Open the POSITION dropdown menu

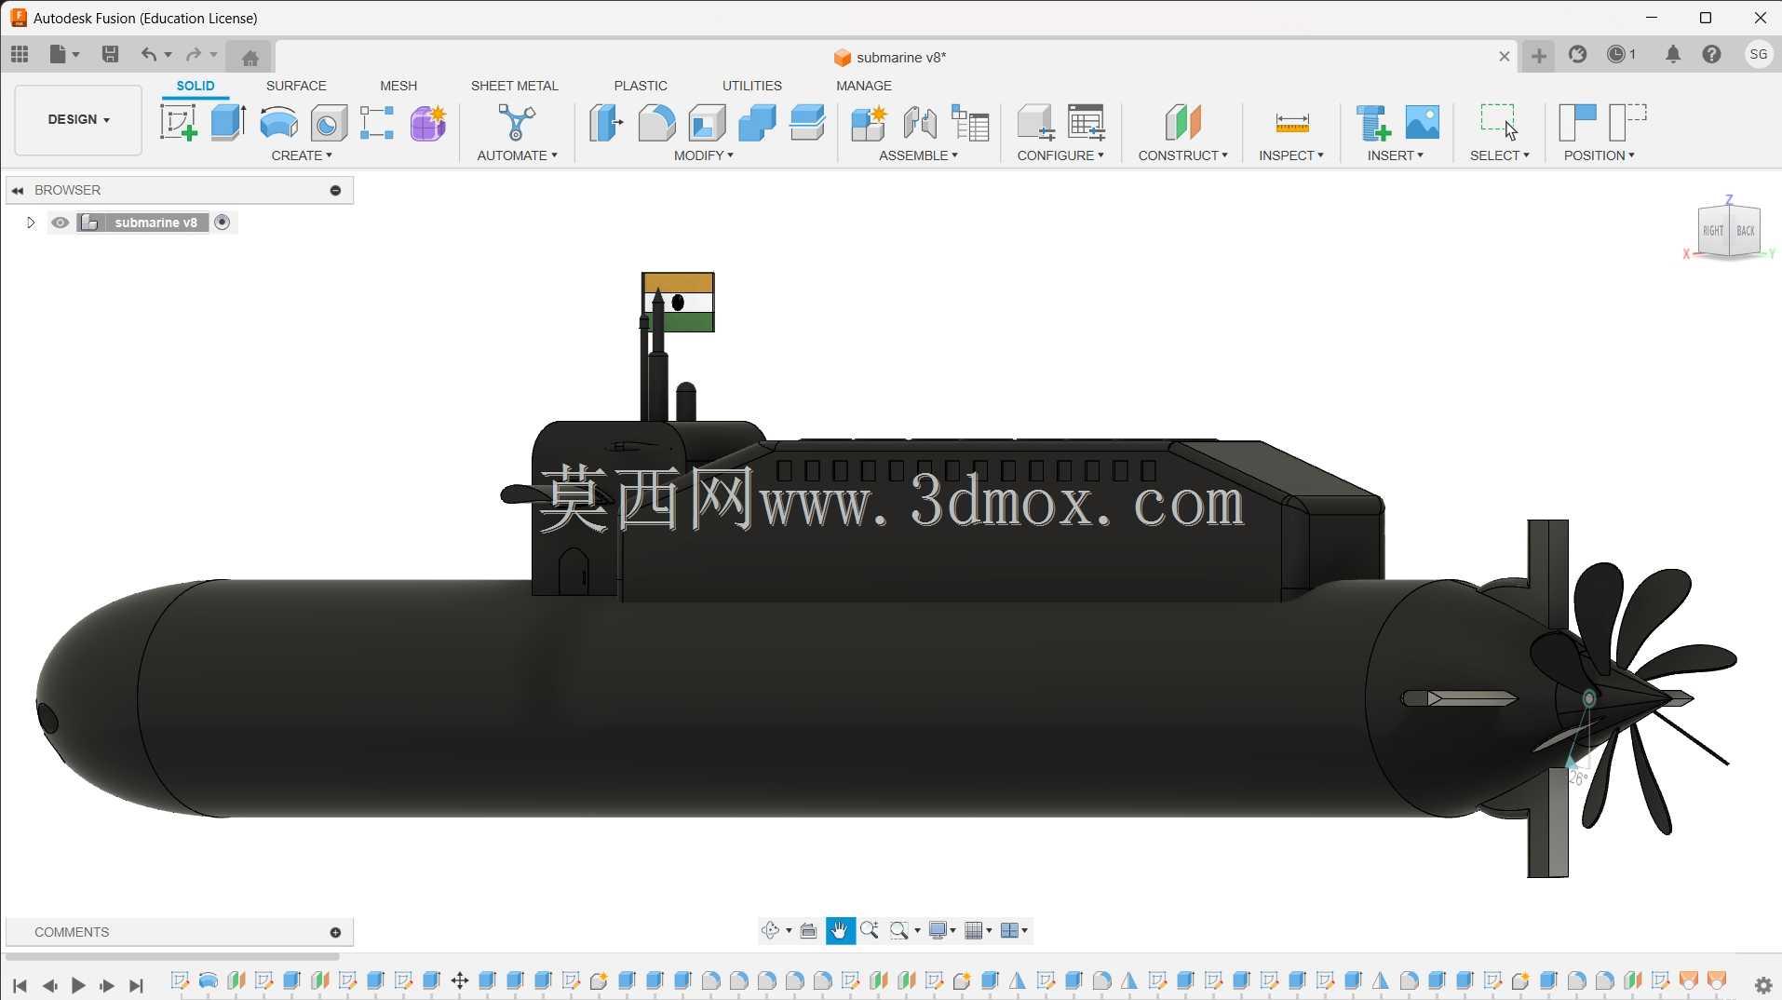click(1599, 155)
